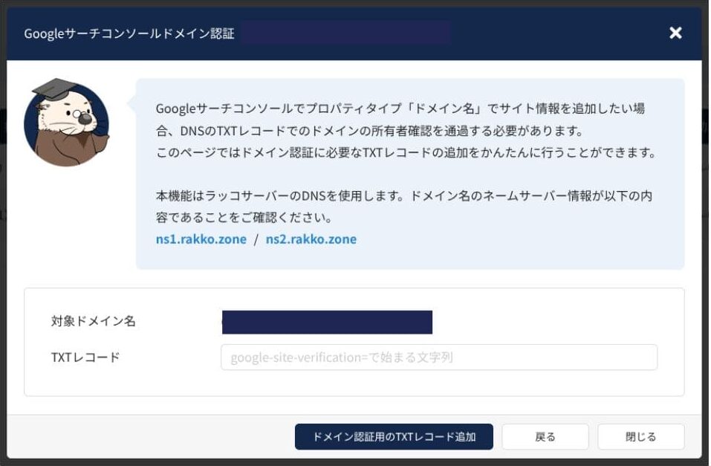Viewport: 711px width, 466px height.
Task: Select the masked 対象ドメイン名 value
Action: pos(327,322)
